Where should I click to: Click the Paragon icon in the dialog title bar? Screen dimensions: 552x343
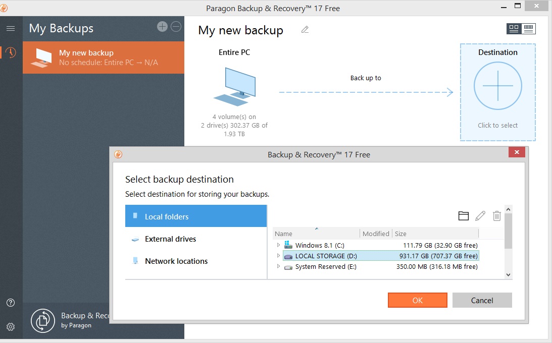(x=118, y=154)
